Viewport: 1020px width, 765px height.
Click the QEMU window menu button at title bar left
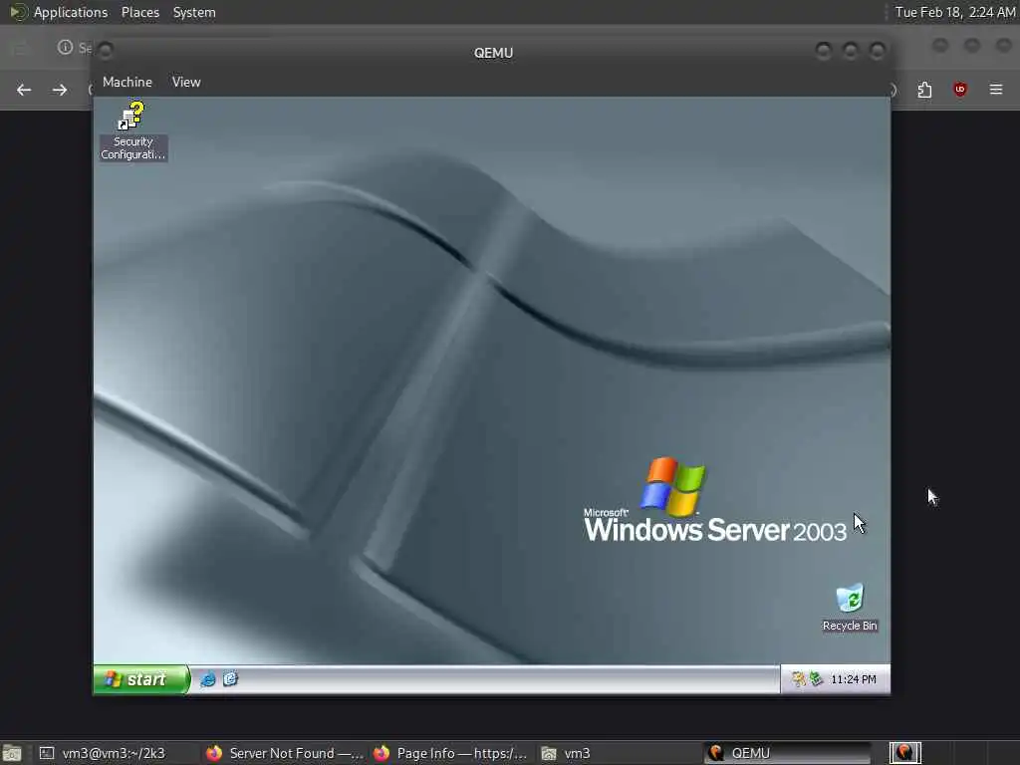point(106,50)
